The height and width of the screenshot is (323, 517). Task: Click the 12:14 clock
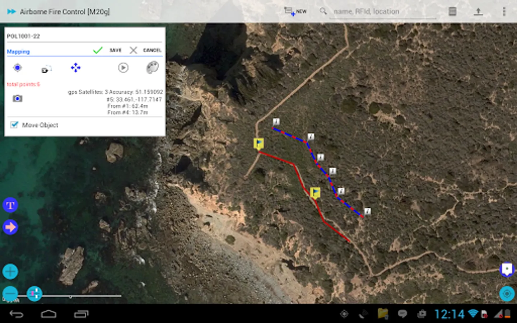pos(449,314)
